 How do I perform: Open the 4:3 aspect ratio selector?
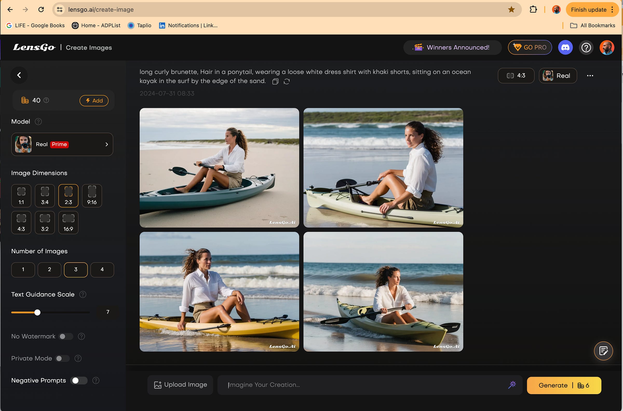point(516,76)
